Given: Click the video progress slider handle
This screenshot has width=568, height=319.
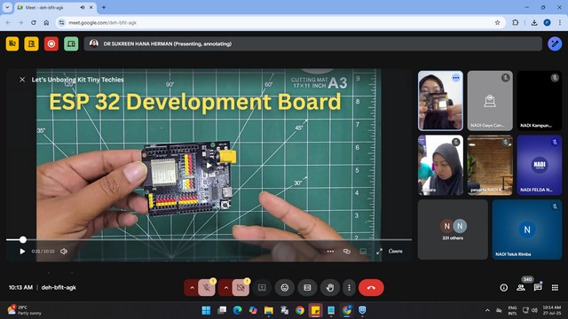Looking at the screenshot, I should [23, 239].
